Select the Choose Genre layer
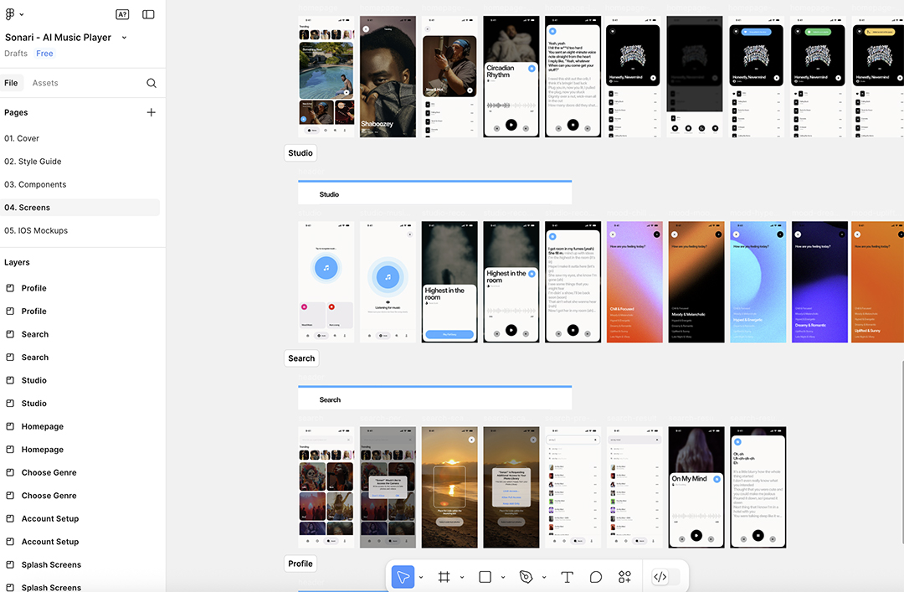Screen dimensions: 904x592 [49, 472]
